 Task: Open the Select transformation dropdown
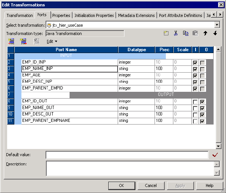(x=217, y=25)
